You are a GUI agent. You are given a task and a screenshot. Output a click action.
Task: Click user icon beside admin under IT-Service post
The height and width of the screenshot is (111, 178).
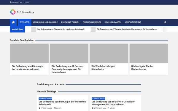(x=108, y=108)
